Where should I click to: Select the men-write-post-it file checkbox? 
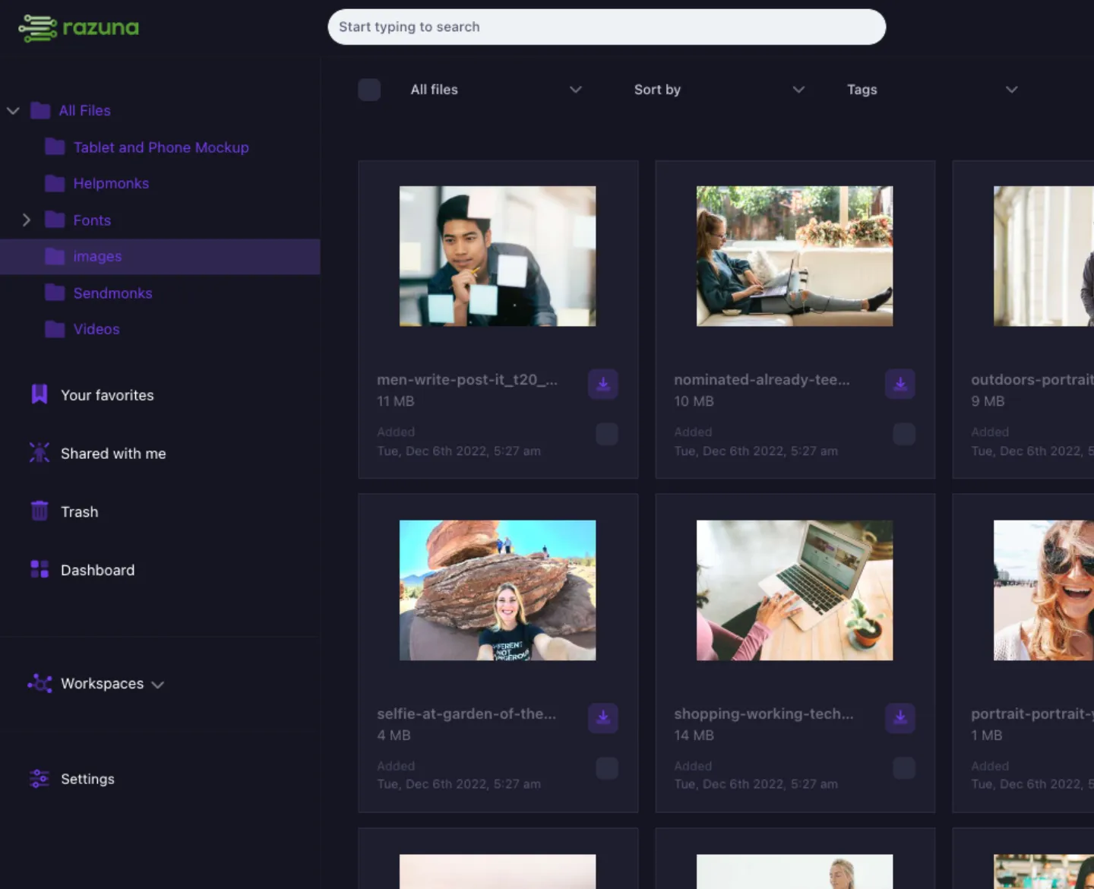(x=607, y=434)
